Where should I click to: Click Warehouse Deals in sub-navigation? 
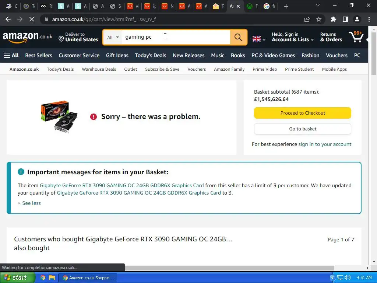[99, 69]
